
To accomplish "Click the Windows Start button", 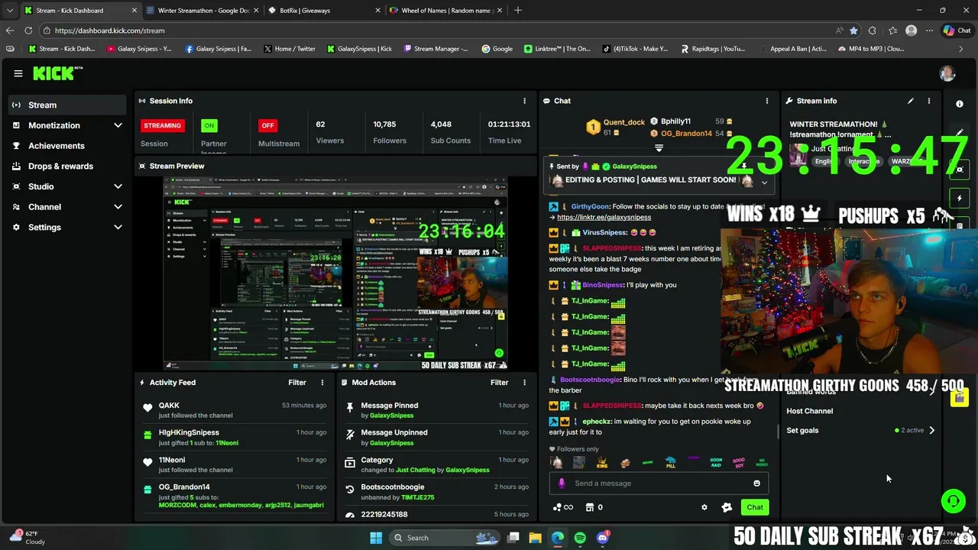I will tap(376, 538).
